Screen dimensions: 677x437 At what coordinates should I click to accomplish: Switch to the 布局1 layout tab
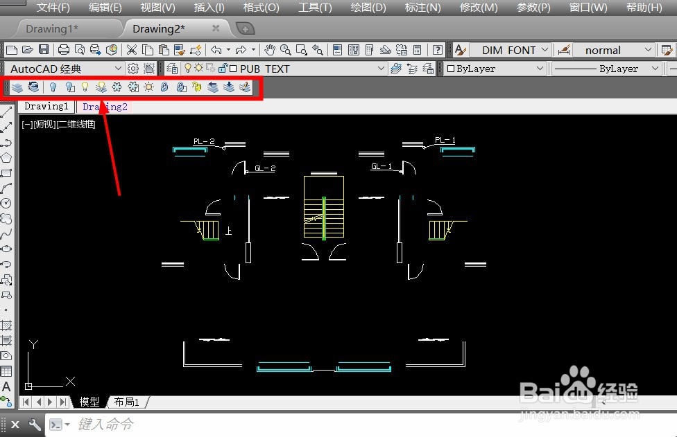(x=126, y=402)
